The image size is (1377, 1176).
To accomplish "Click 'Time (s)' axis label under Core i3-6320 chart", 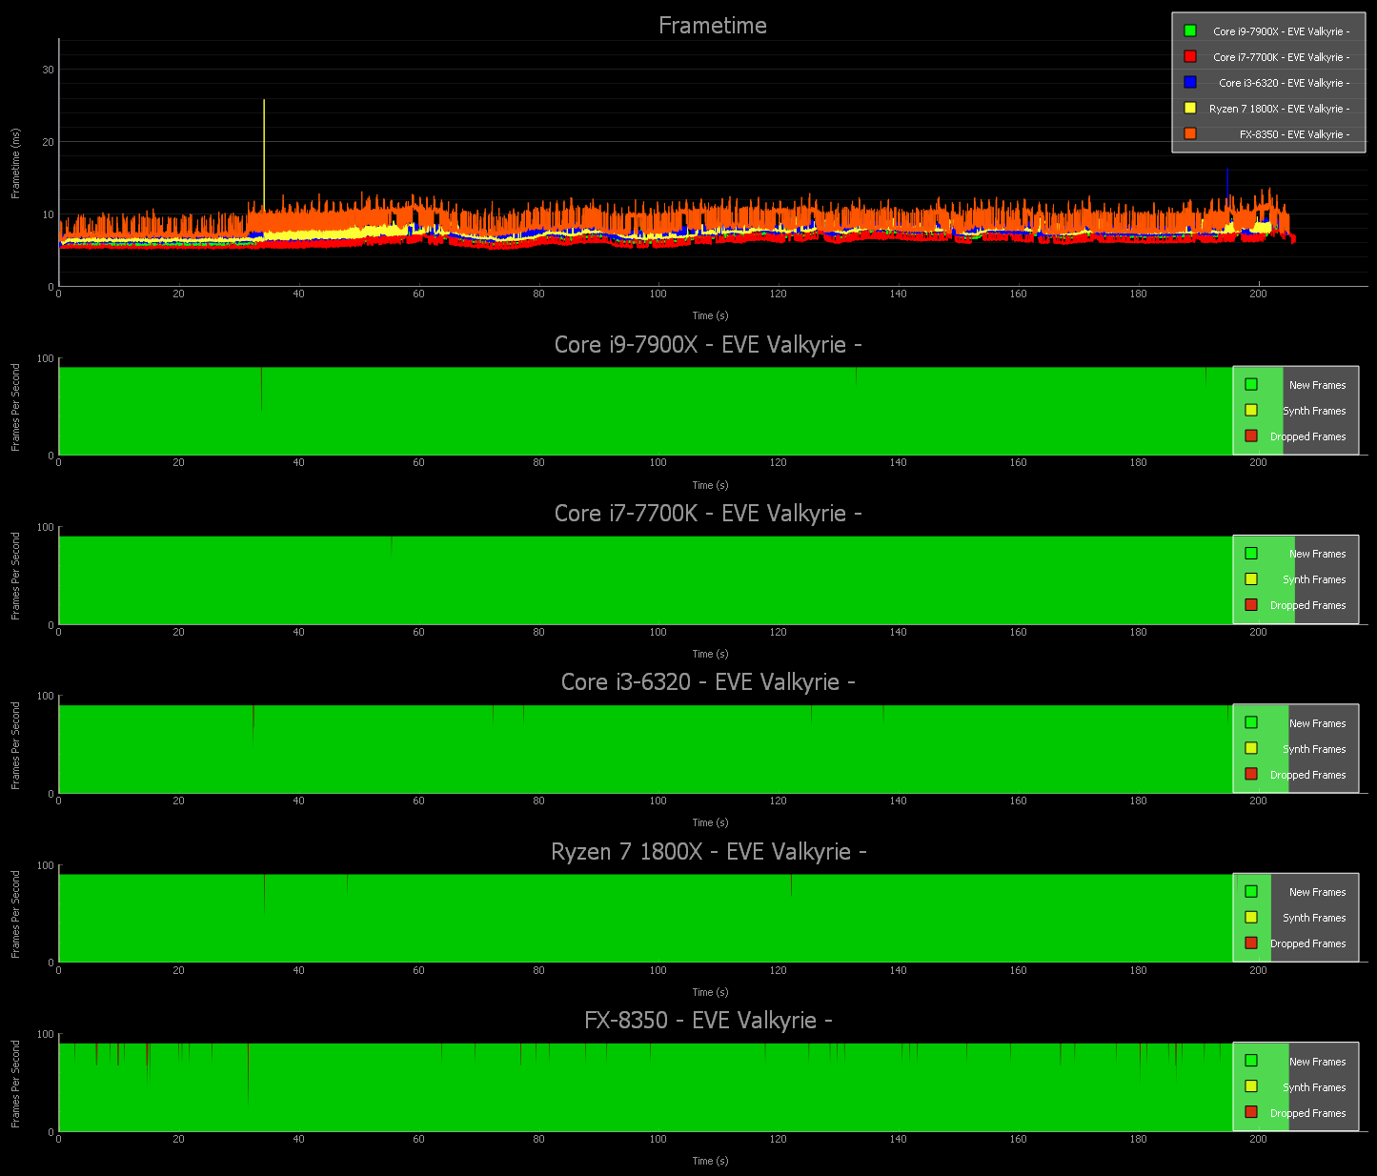I will [x=710, y=822].
